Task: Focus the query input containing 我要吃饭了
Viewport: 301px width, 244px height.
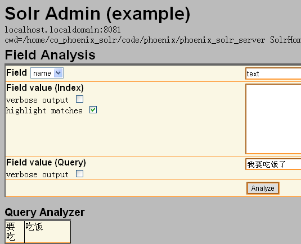Action: click(273, 164)
